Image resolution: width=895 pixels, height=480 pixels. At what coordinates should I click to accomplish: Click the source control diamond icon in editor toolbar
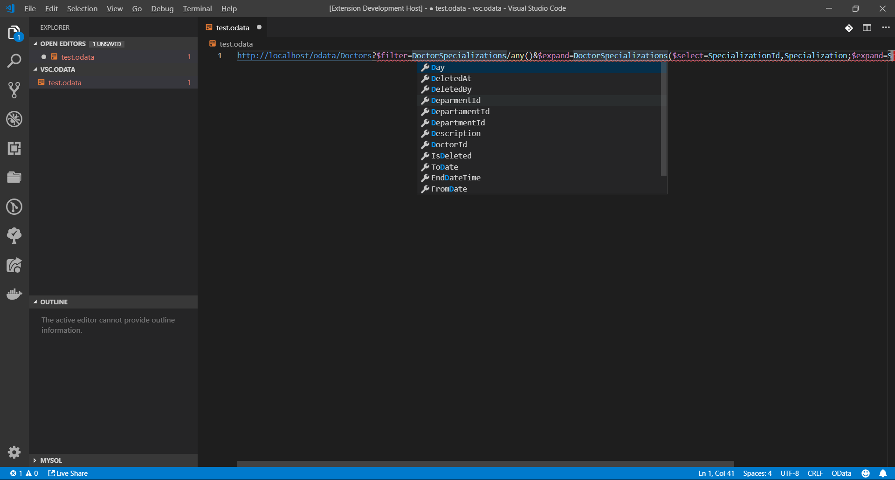tap(849, 28)
